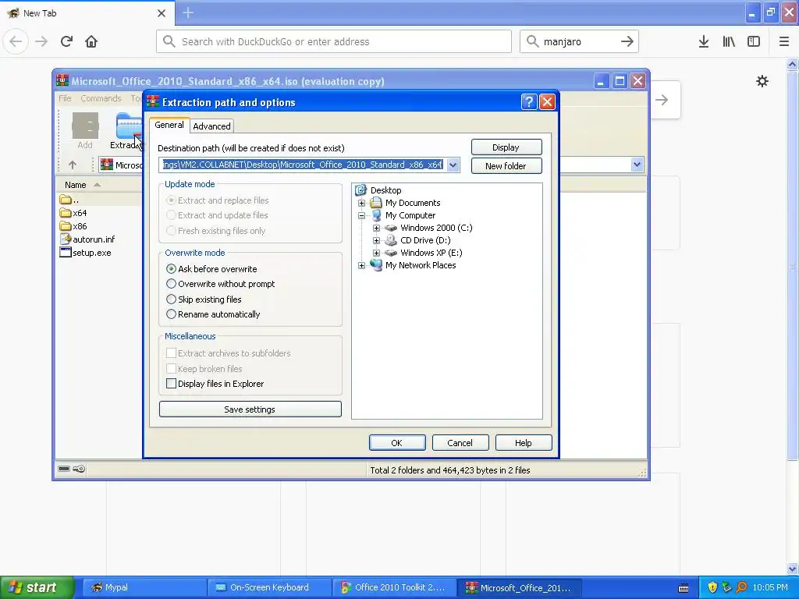This screenshot has width=799, height=599.
Task: Switch to the Advanced tab
Action: (x=211, y=126)
